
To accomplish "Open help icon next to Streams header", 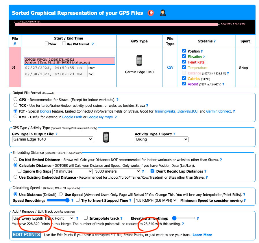I will point(214,41).
